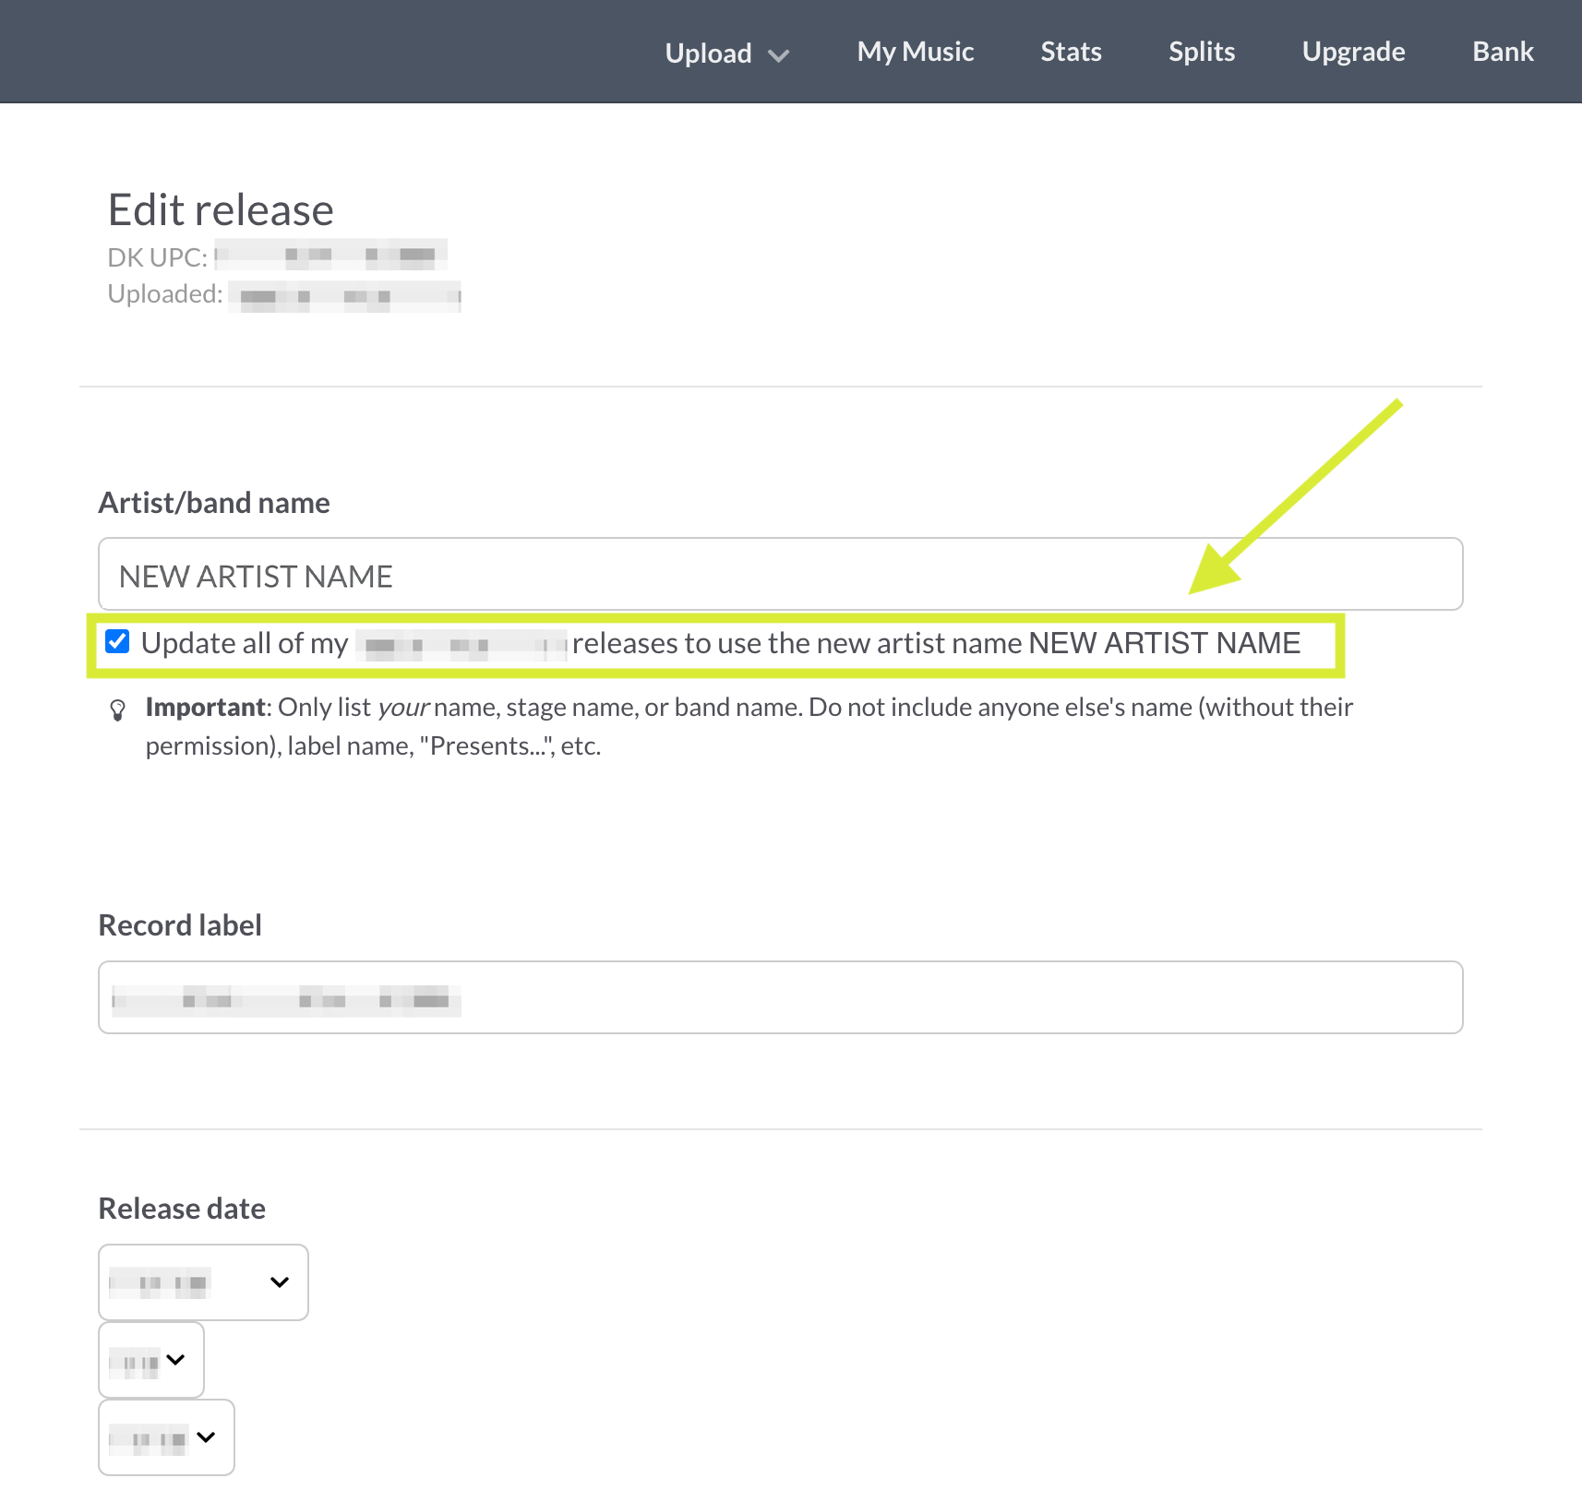Open the Bank section

pos(1502,52)
